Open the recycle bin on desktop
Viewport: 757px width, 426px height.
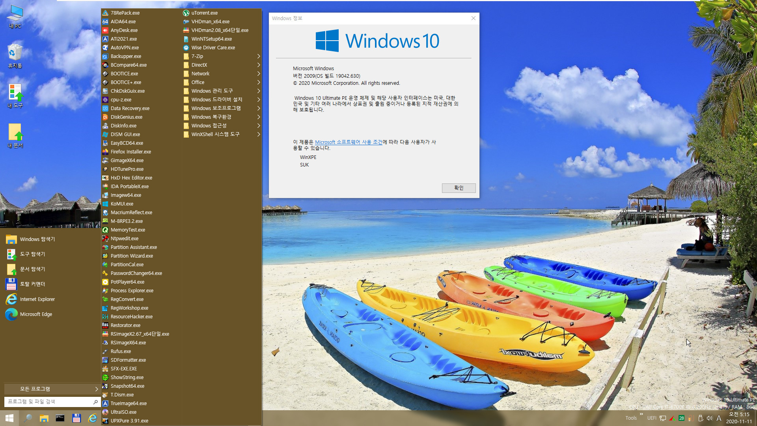pos(15,56)
